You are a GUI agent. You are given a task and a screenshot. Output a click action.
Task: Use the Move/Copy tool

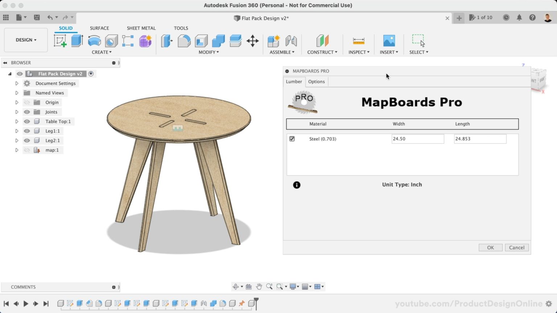(x=253, y=41)
